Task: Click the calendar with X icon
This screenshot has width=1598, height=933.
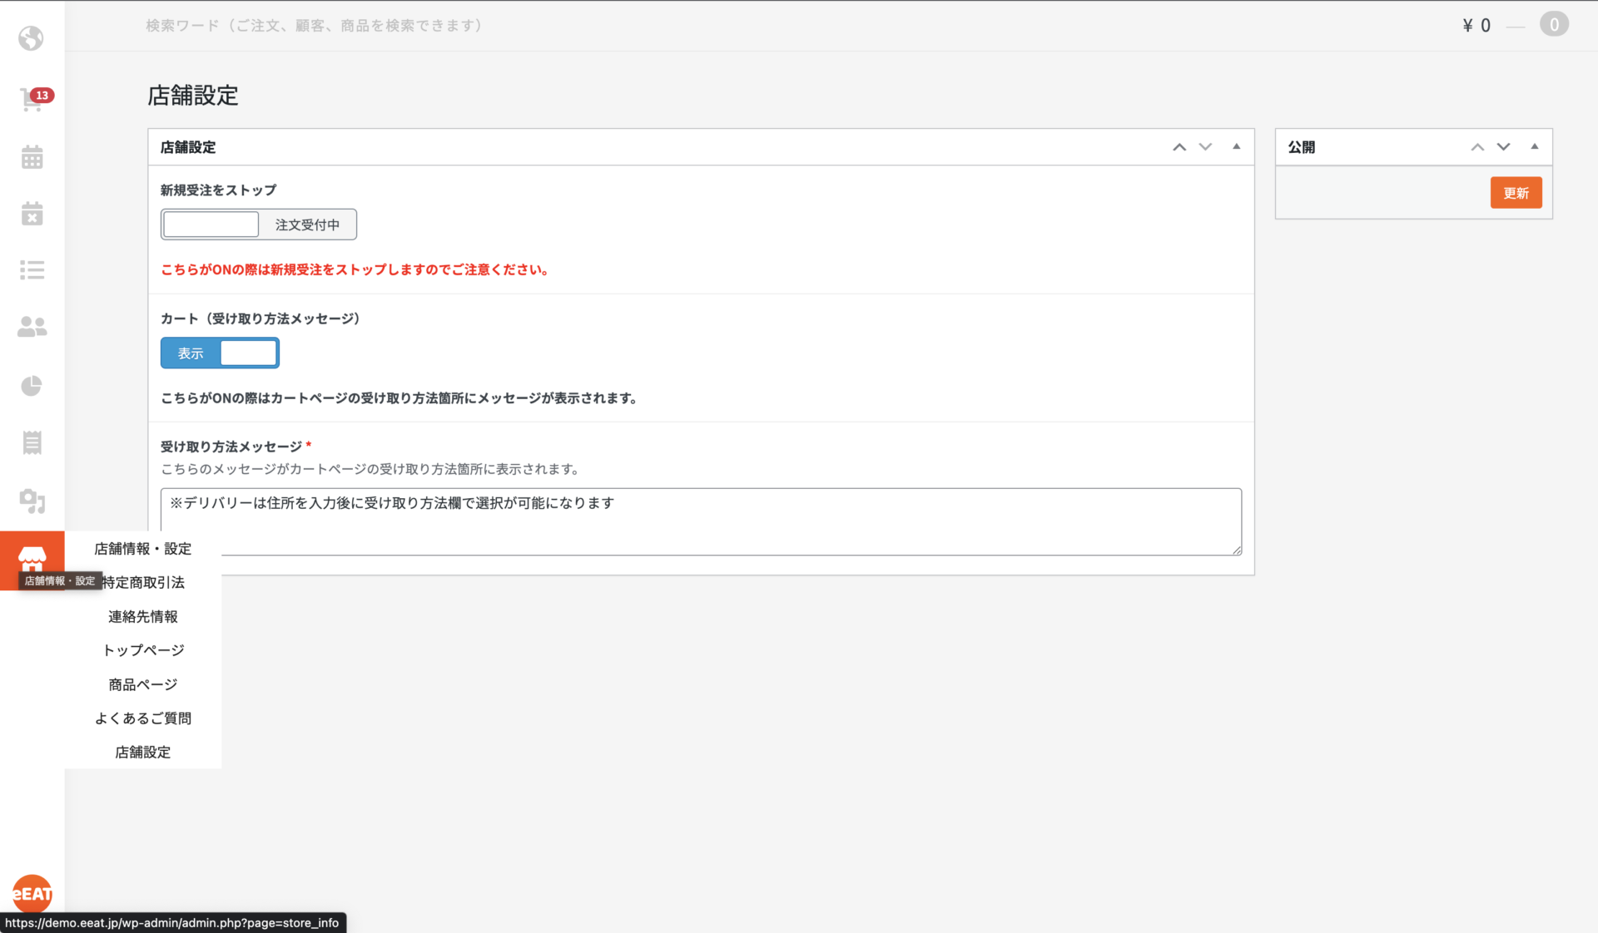Action: click(x=32, y=214)
